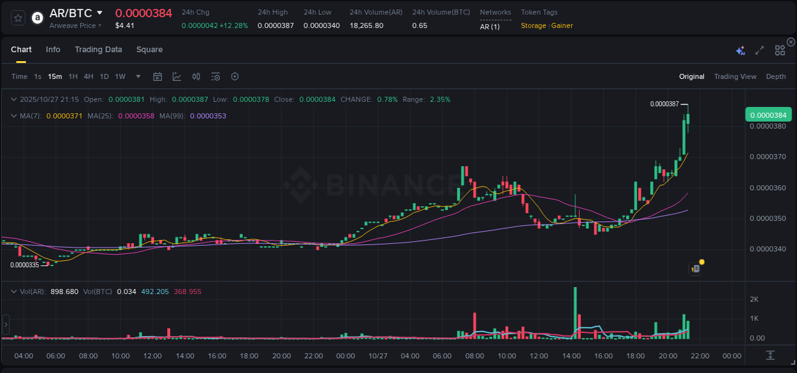Click the Storage token tag
The image size is (797, 373).
pos(534,25)
